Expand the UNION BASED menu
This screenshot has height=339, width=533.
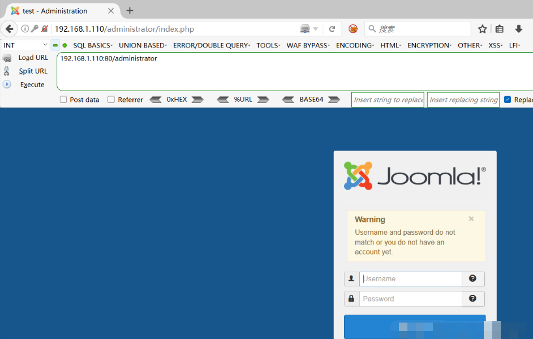pos(143,45)
